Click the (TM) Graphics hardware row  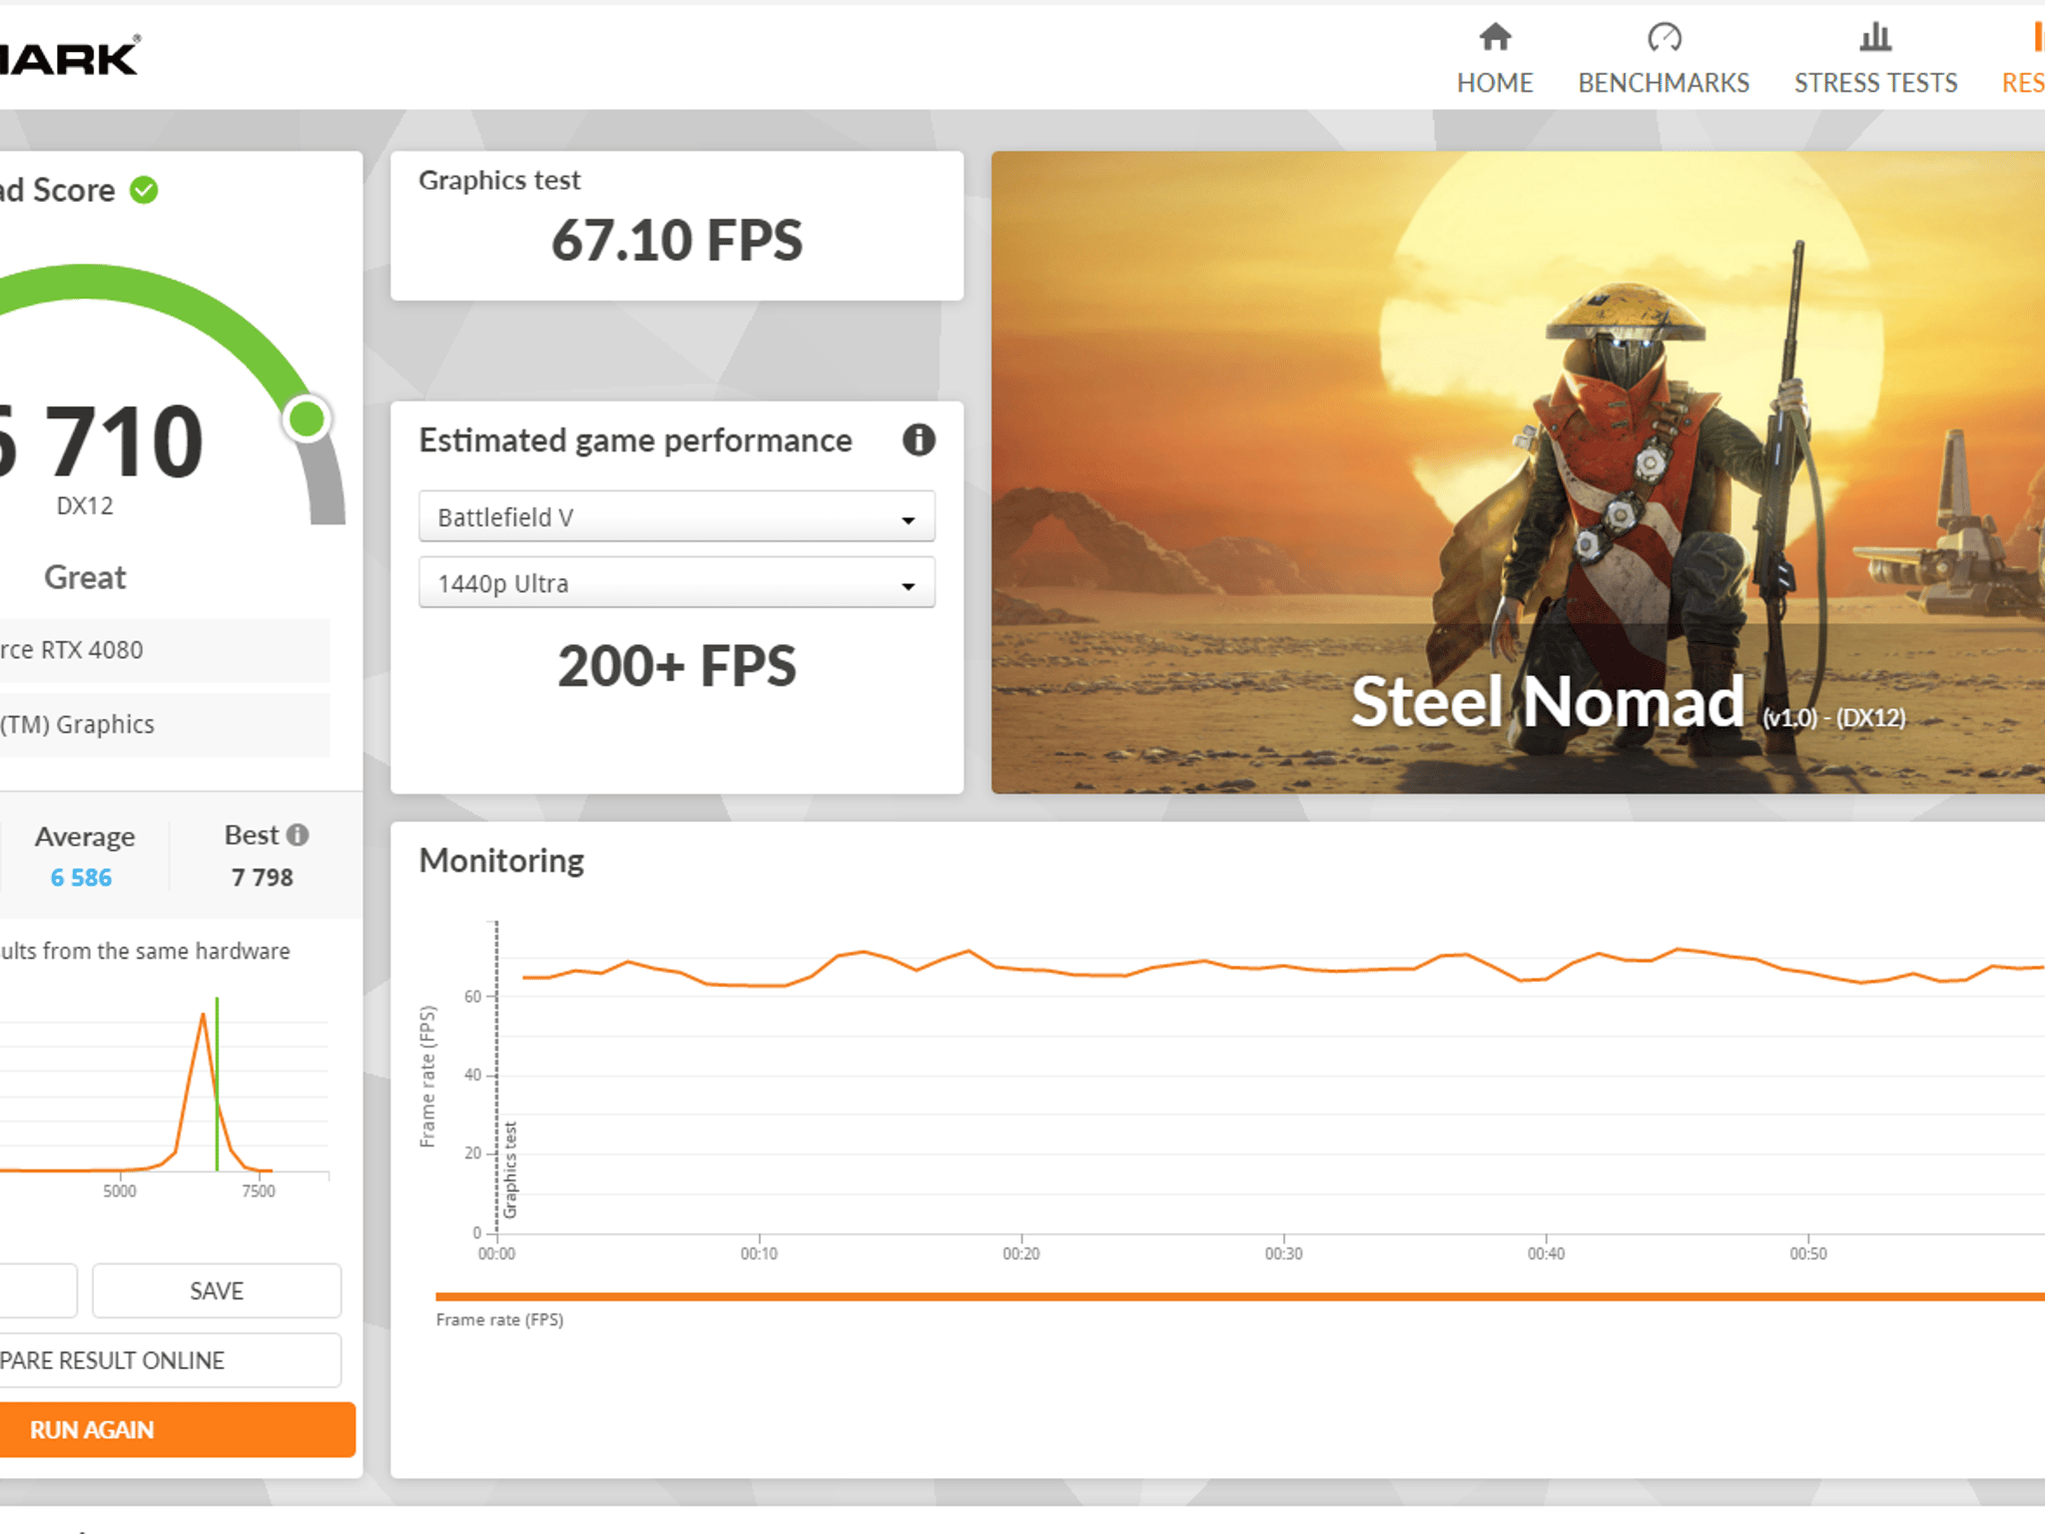coord(165,725)
